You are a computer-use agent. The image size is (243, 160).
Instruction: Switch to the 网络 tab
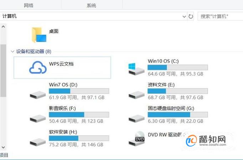click(x=29, y=5)
